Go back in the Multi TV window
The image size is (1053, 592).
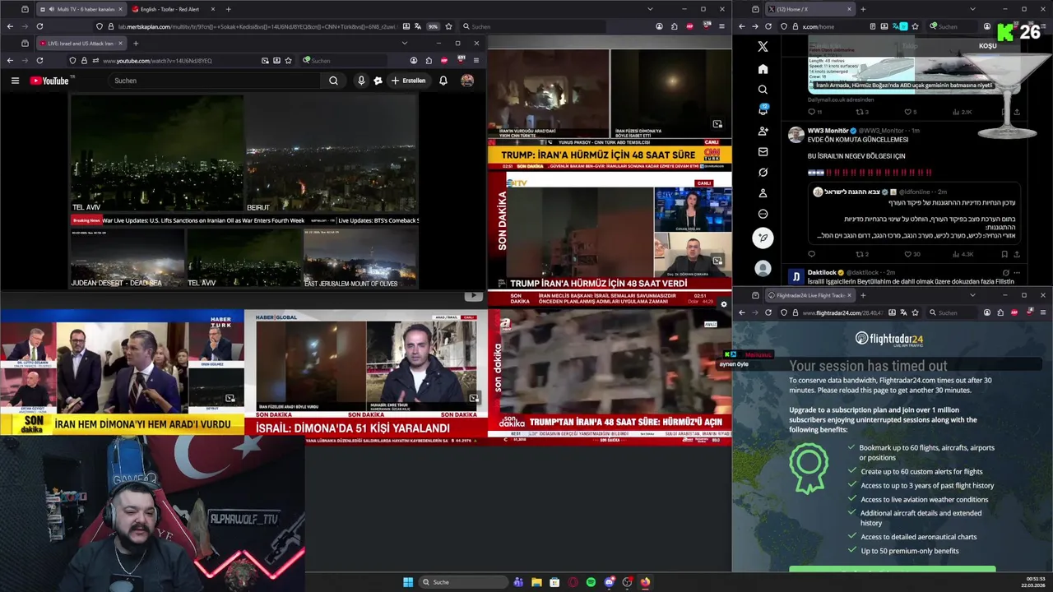click(x=10, y=26)
